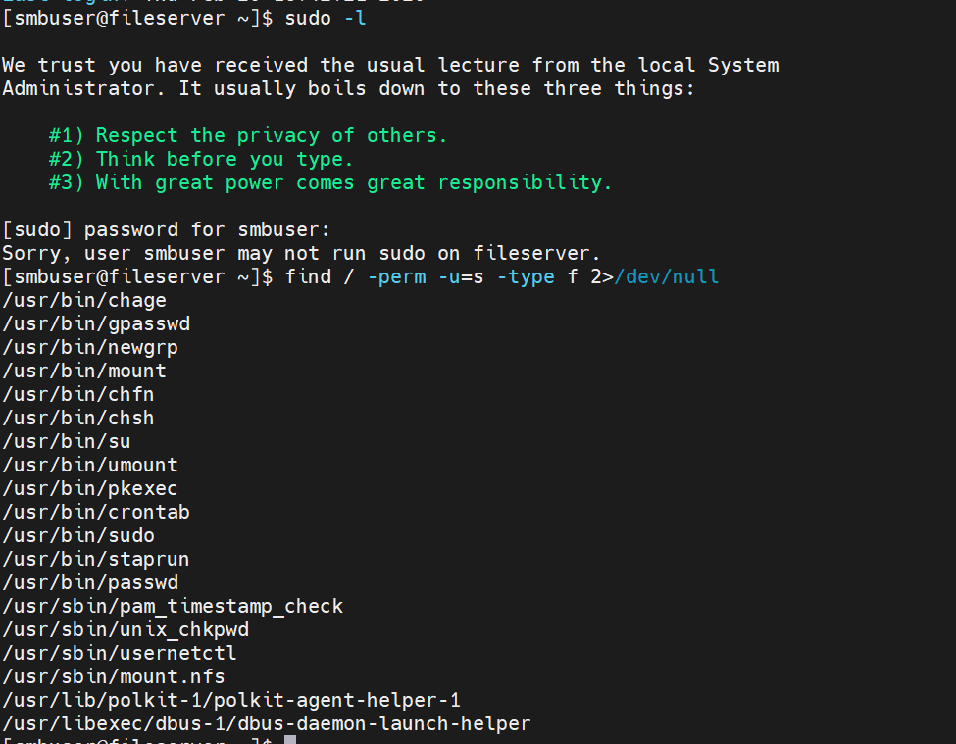
Task: Click the /usr/sbin/usernetctl line
Action: click(120, 653)
